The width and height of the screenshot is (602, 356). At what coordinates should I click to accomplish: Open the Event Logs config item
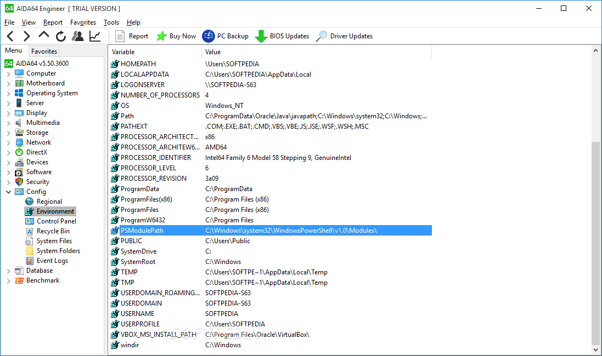(x=52, y=261)
